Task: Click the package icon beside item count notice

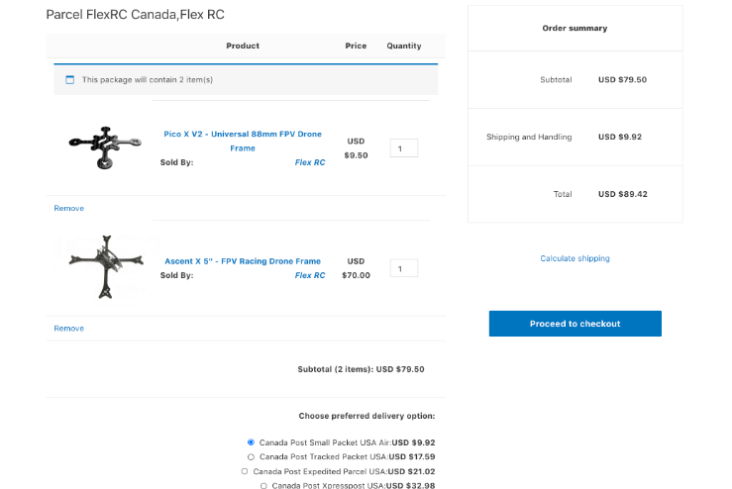Action: (70, 80)
